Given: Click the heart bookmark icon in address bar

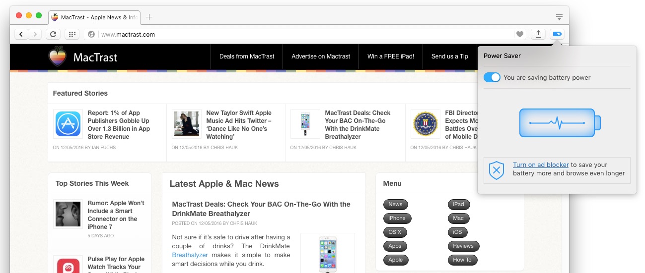Looking at the screenshot, I should click(520, 34).
